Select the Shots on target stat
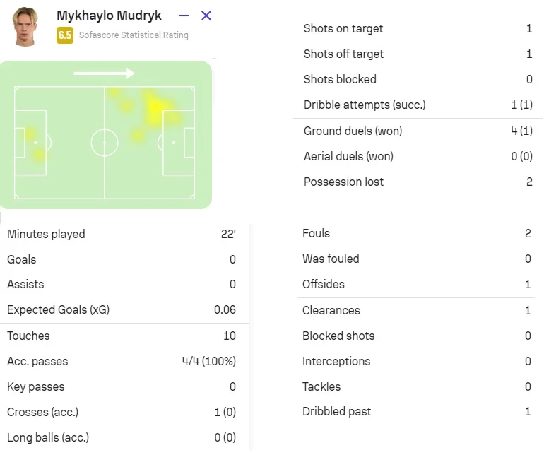Screen dimensions: 544x455 417,29
